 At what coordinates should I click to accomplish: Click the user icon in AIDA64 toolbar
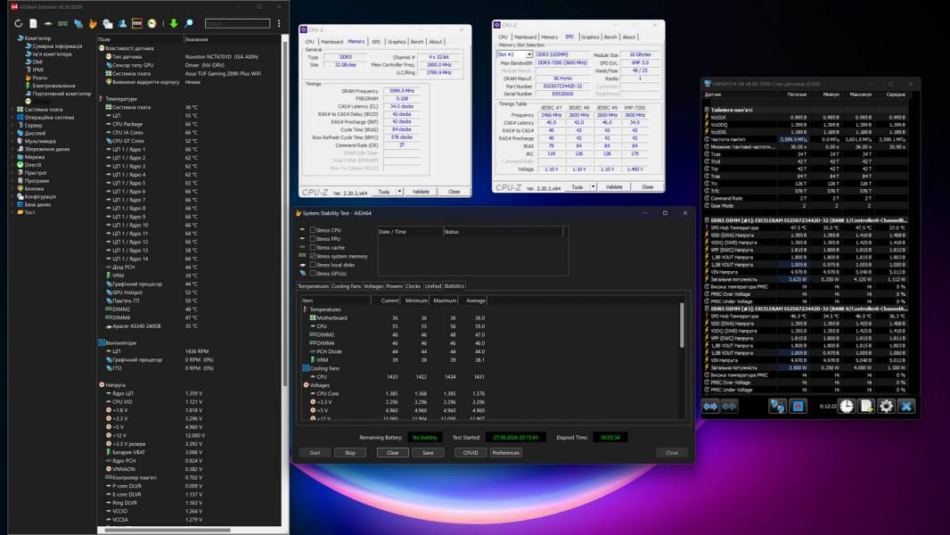pos(122,23)
